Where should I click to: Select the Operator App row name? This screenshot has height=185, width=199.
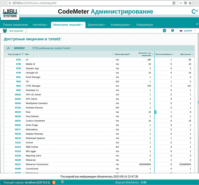point(32,68)
